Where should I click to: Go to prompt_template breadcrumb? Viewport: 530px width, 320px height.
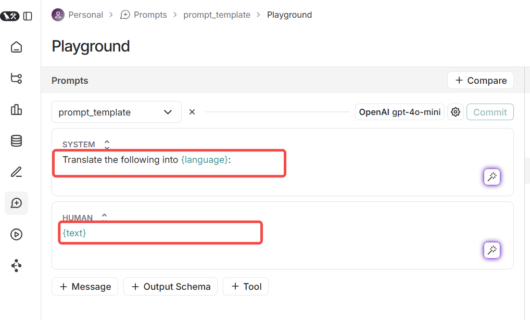click(217, 15)
